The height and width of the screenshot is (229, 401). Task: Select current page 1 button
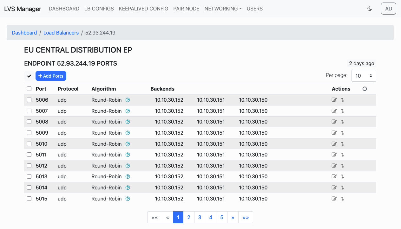click(178, 217)
